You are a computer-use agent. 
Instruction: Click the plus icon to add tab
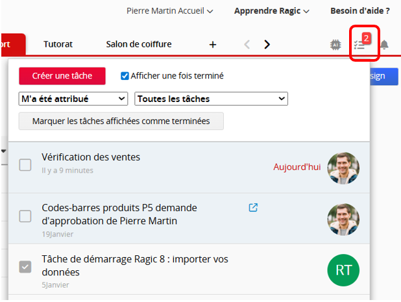click(213, 44)
